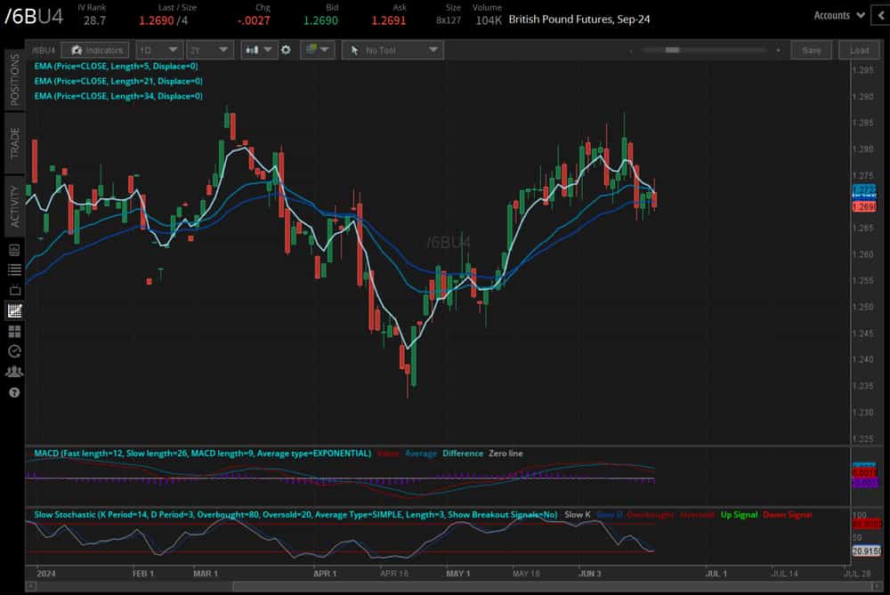The width and height of the screenshot is (890, 595).
Task: Open the chart settings gear icon
Action: tap(286, 50)
